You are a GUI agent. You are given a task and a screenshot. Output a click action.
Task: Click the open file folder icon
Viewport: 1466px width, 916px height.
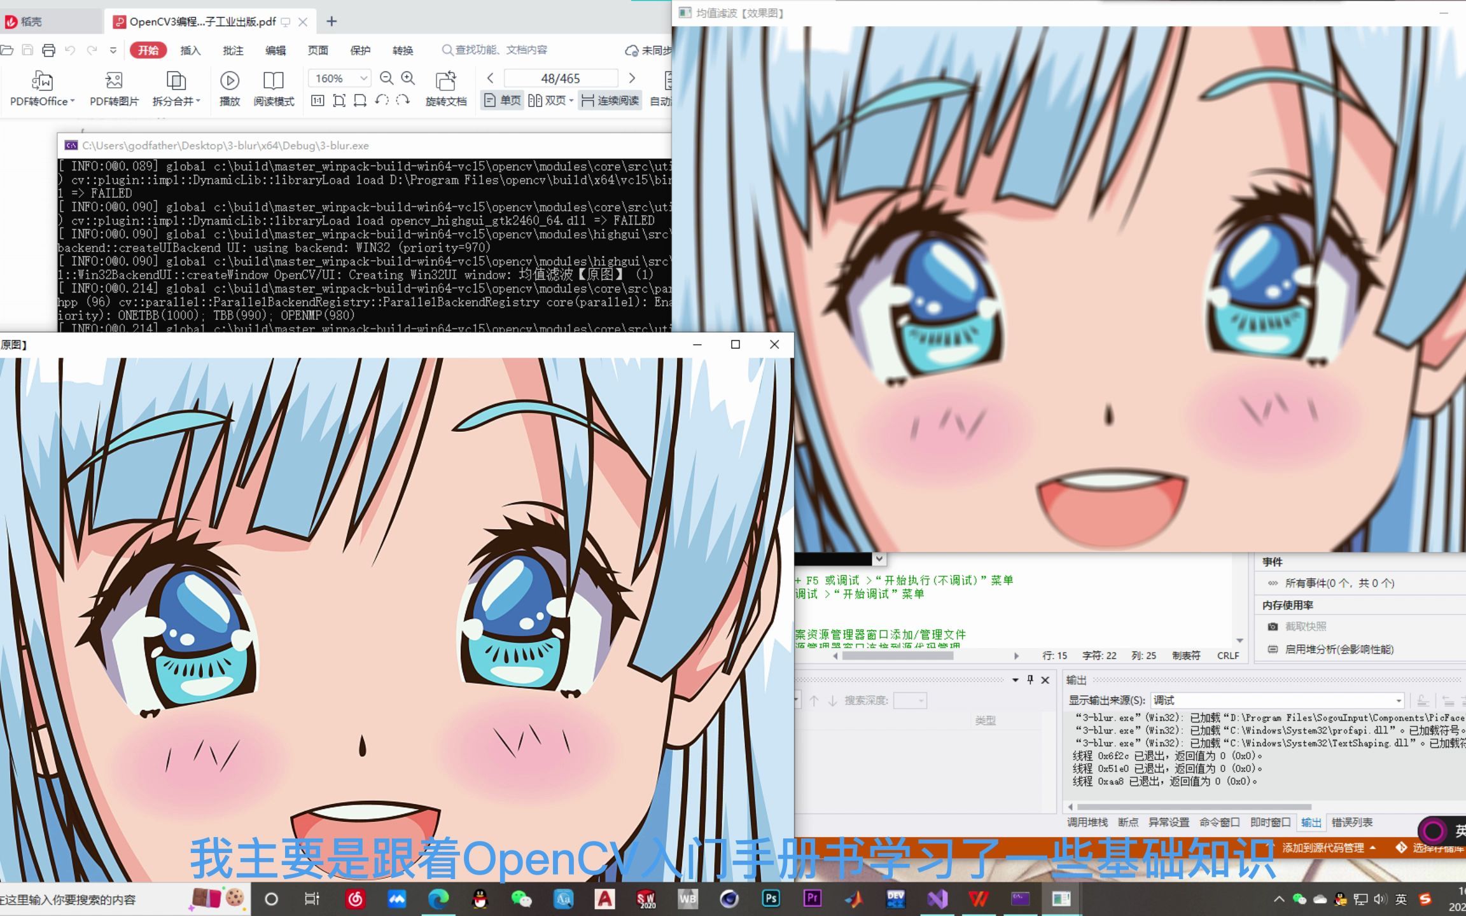click(7, 50)
